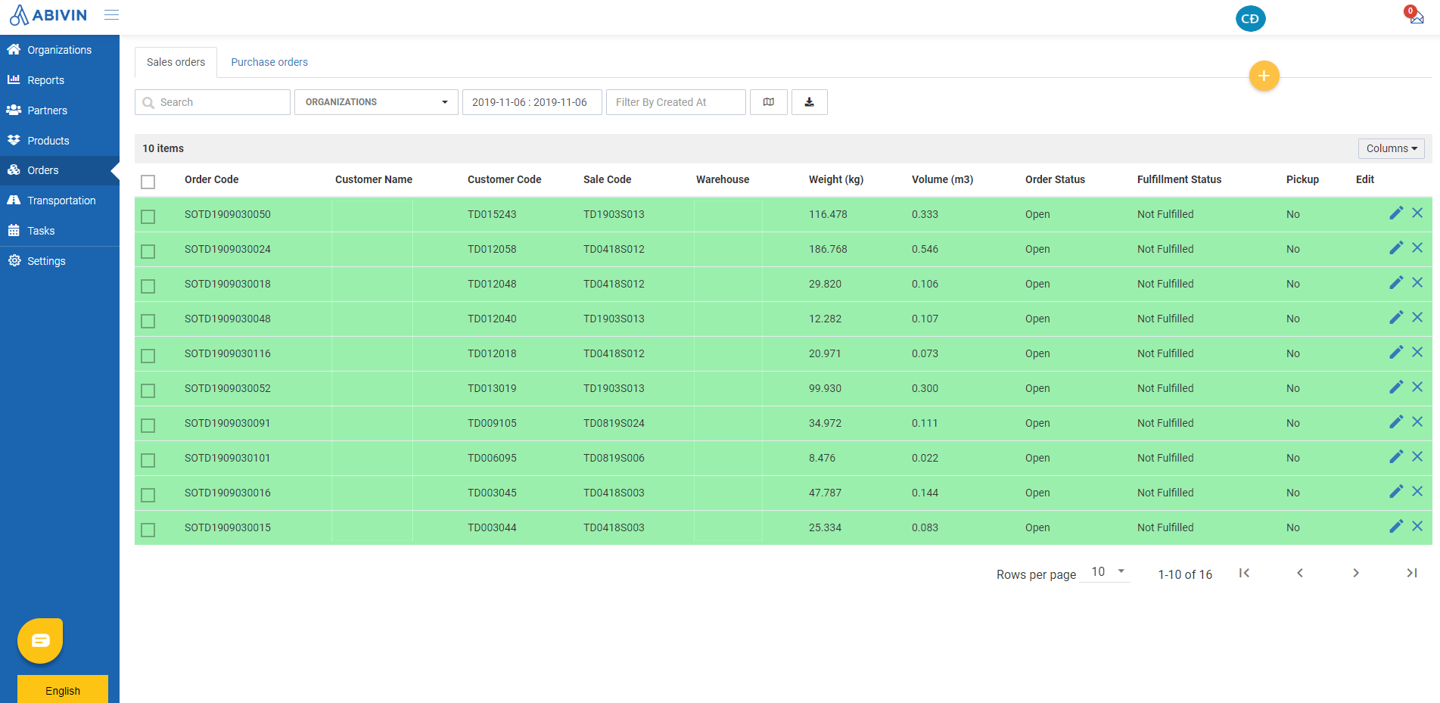1440x703 pixels.
Task: Check the box for order SOTD1909030016
Action: [148, 495]
